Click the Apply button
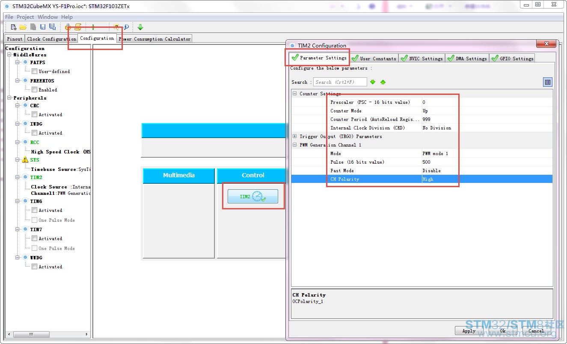Image resolution: width=567 pixels, height=344 pixels. 469,331
